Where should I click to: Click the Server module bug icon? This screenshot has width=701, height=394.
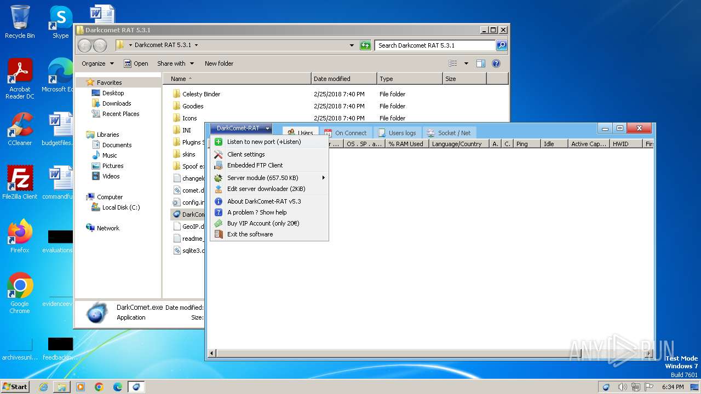pyautogui.click(x=219, y=178)
